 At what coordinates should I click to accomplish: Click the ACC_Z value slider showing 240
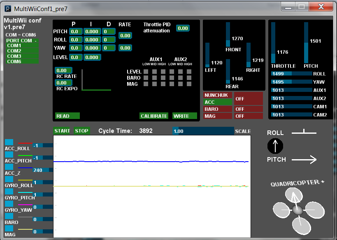tap(43, 170)
